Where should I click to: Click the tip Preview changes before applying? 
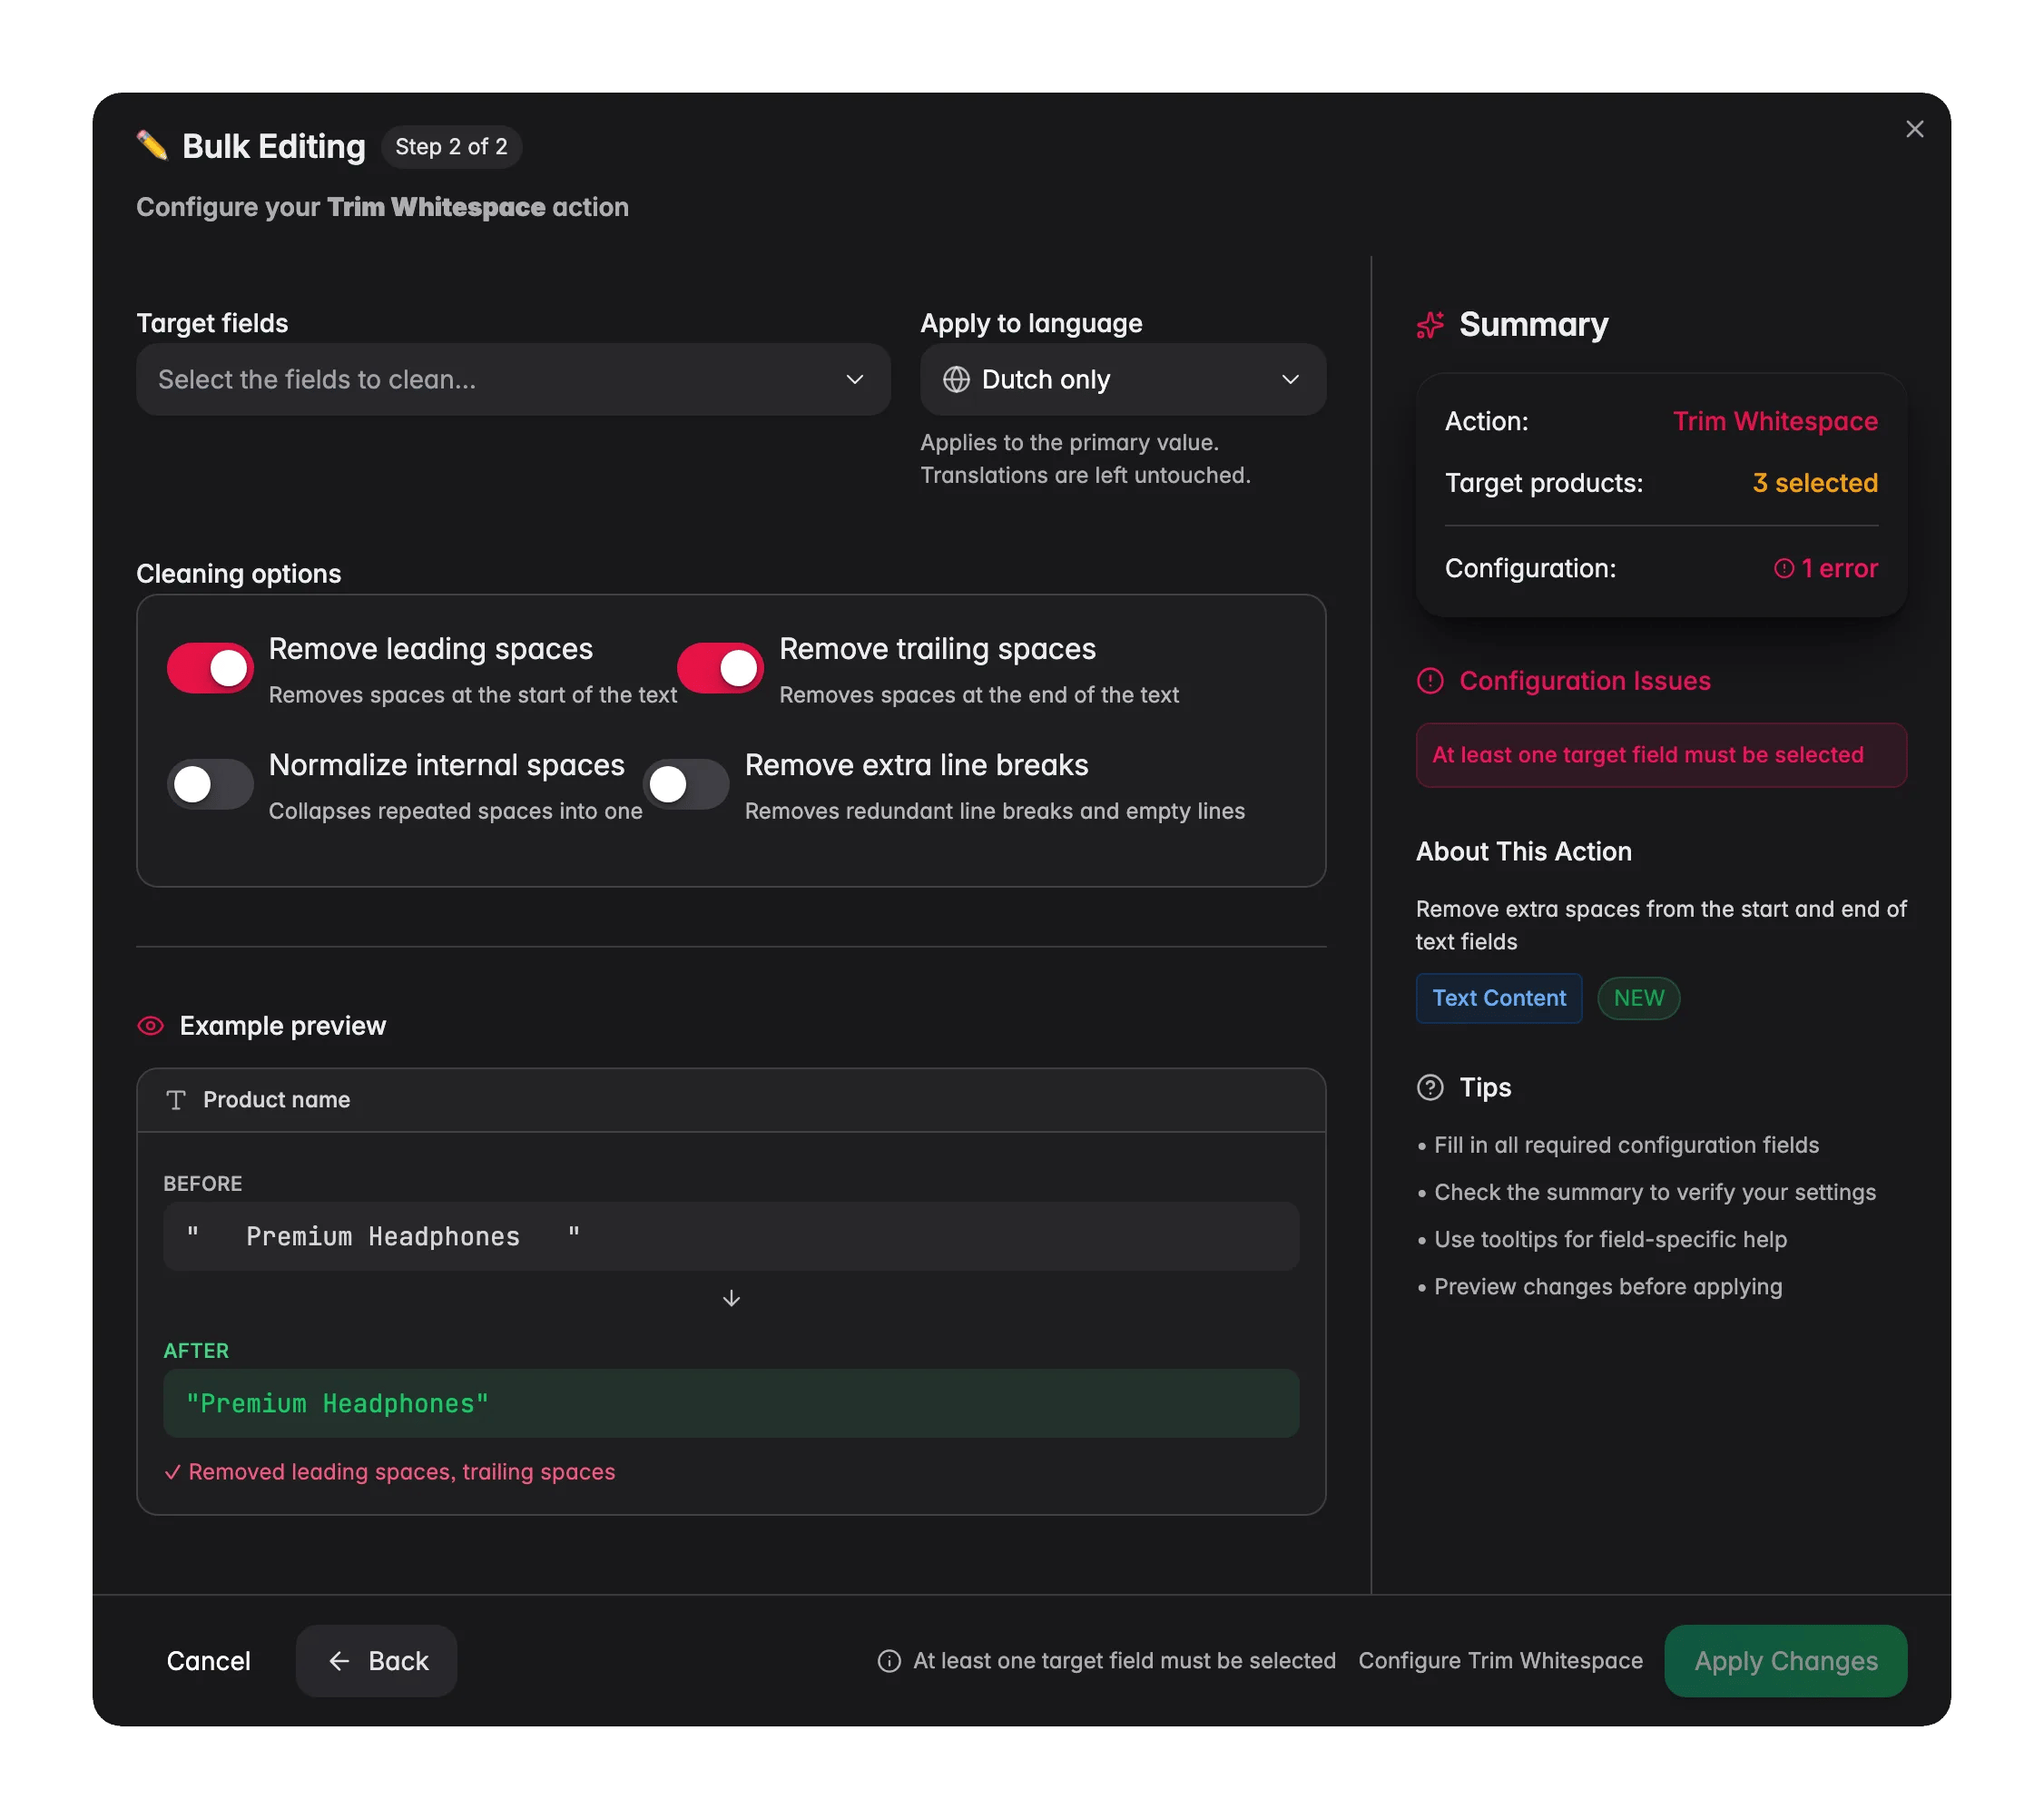click(x=1608, y=1287)
